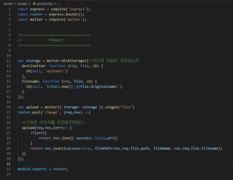Click 'filePath:res.req.file.path' on line 28
The width and height of the screenshot is (233, 180).
122,148
